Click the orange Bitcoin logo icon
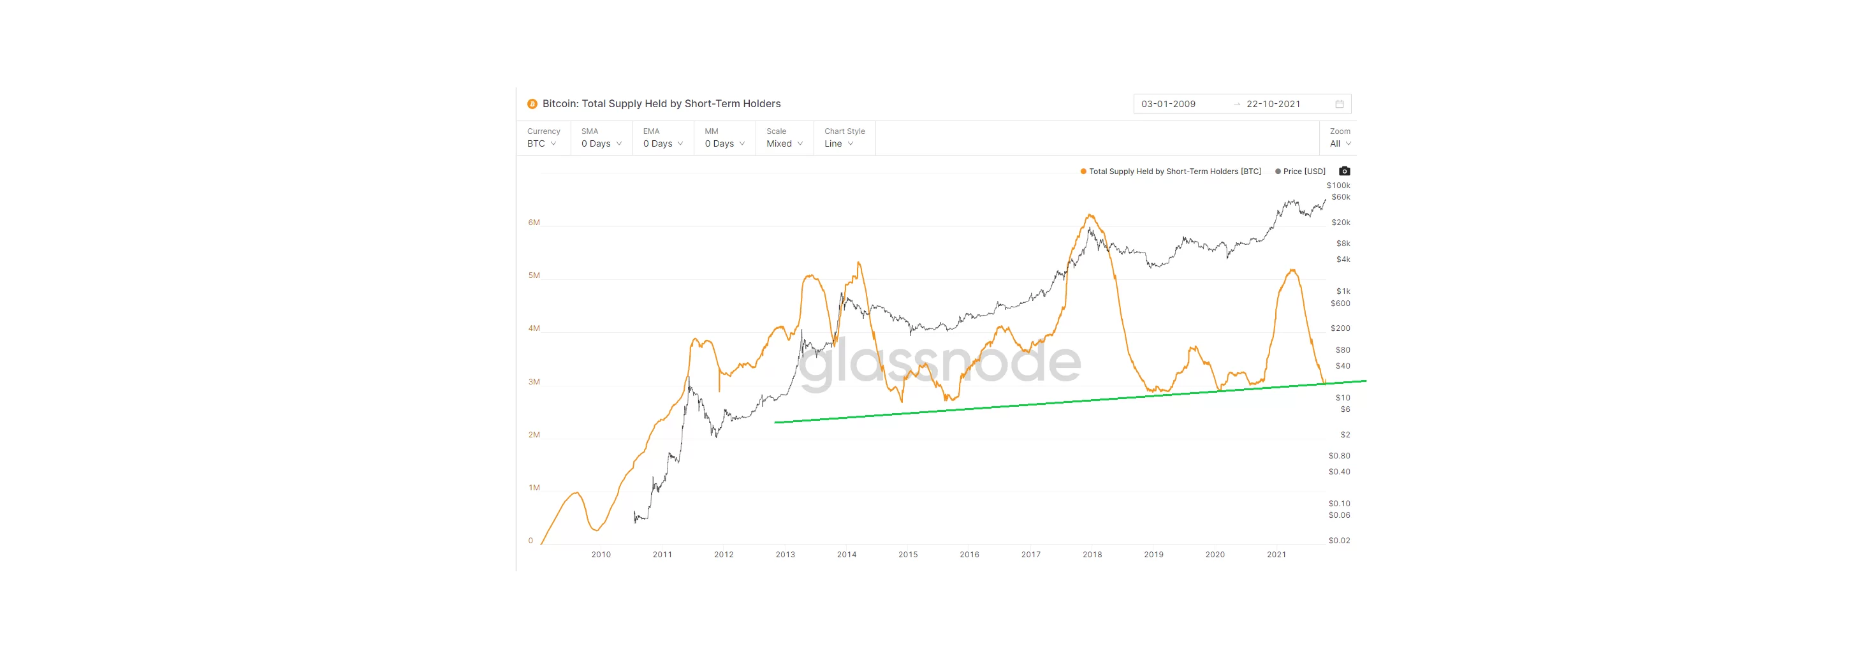The height and width of the screenshot is (658, 1872). (x=532, y=104)
